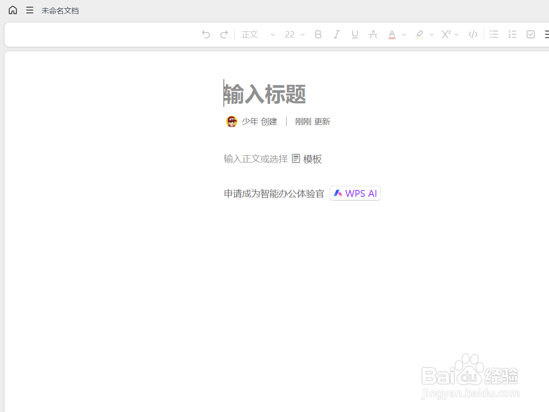Apply numbered list formatting

coord(512,34)
